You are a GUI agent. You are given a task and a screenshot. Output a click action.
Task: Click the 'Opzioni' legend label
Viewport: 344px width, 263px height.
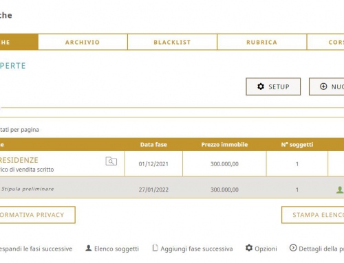click(266, 249)
